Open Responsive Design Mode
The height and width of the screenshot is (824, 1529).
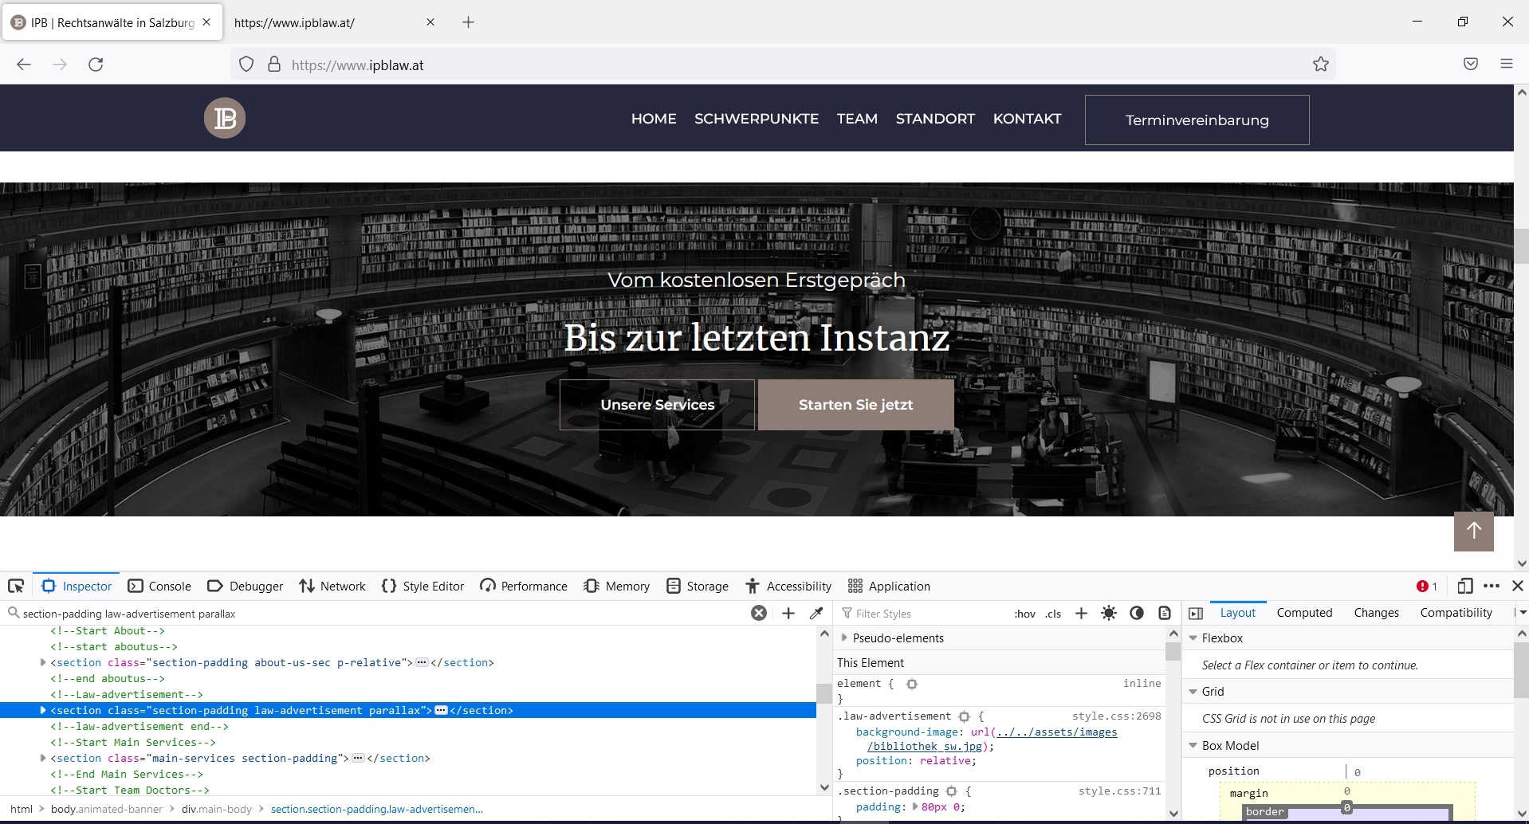coord(1464,586)
